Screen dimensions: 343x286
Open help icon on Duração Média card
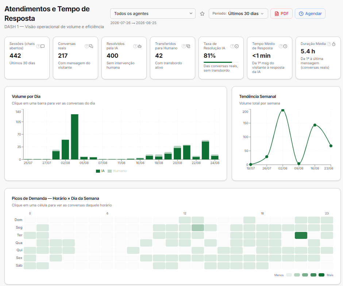point(329,44)
